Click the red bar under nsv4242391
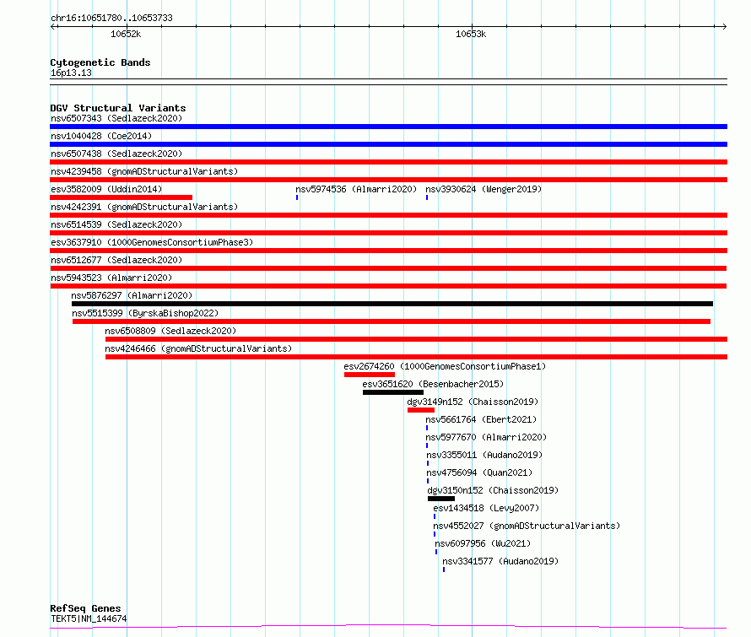 (388, 215)
